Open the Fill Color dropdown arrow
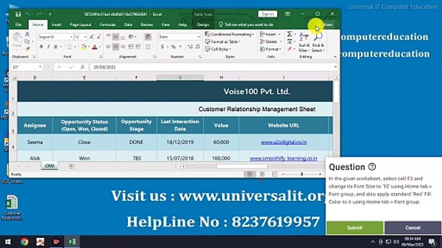Viewport: 442px width, 248px height. point(89,47)
